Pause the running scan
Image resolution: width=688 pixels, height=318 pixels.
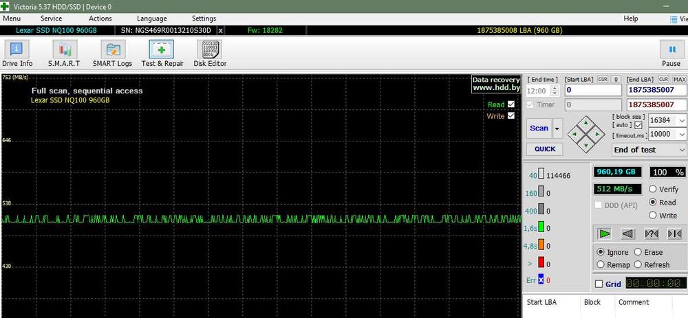pos(671,54)
